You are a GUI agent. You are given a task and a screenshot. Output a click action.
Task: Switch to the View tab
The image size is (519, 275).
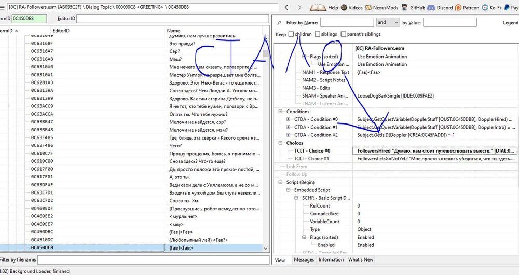pyautogui.click(x=280, y=260)
